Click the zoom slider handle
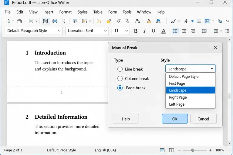 pyautogui.click(x=193, y=150)
